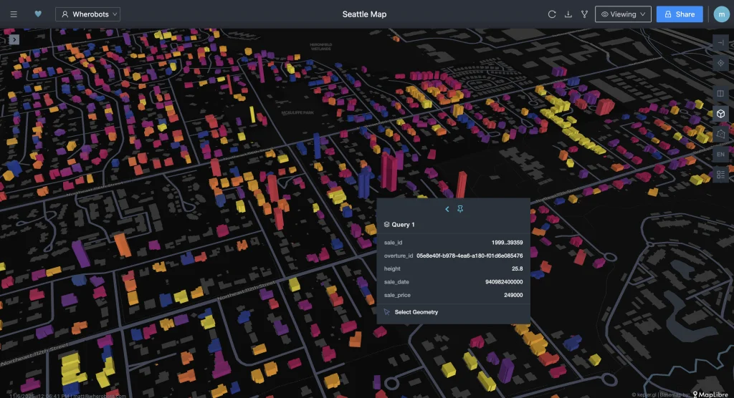Open the user avatar menu
The width and height of the screenshot is (734, 398).
[x=720, y=14]
